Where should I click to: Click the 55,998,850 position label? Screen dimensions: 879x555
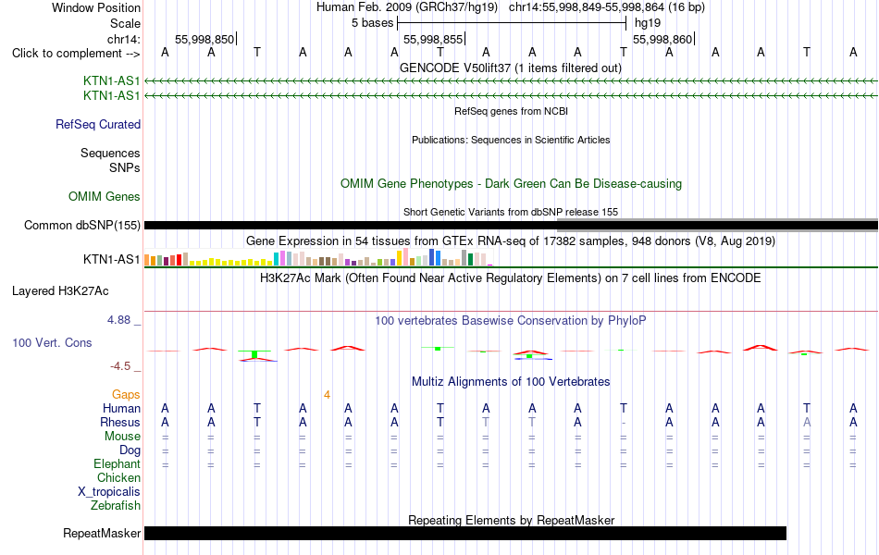tap(204, 39)
